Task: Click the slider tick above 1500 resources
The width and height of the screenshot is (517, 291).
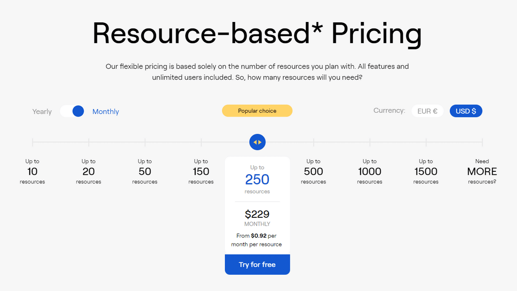Action: pyautogui.click(x=426, y=142)
